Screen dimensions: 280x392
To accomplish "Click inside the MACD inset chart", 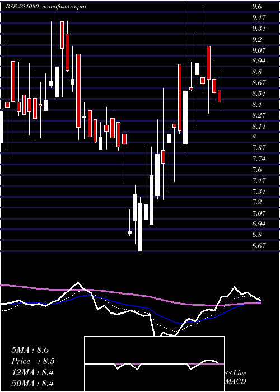I will 154,364.
